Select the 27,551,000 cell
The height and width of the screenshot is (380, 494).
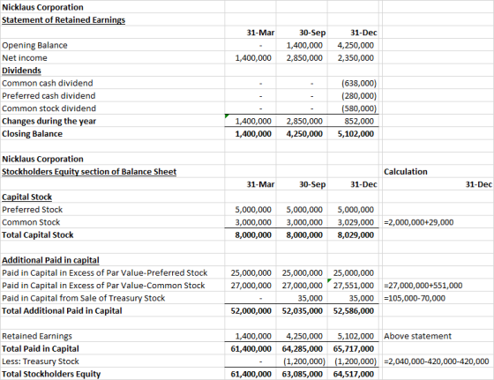click(354, 286)
